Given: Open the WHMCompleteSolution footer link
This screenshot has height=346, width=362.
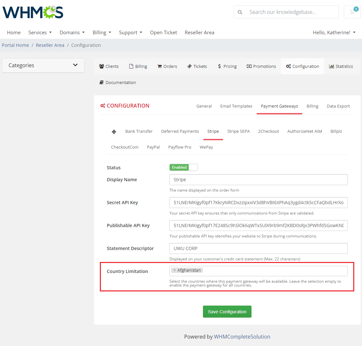Looking at the screenshot, I should tap(242, 337).
